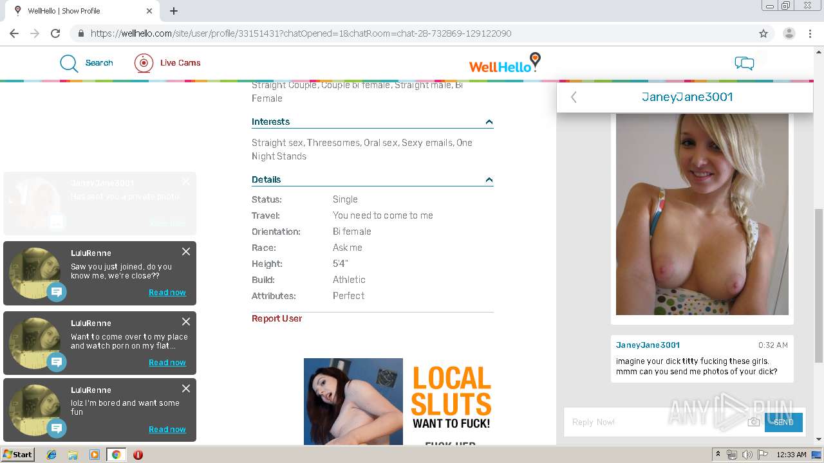Viewport: 824px width, 463px height.
Task: Click the 'Details' section heading
Action: (266, 179)
